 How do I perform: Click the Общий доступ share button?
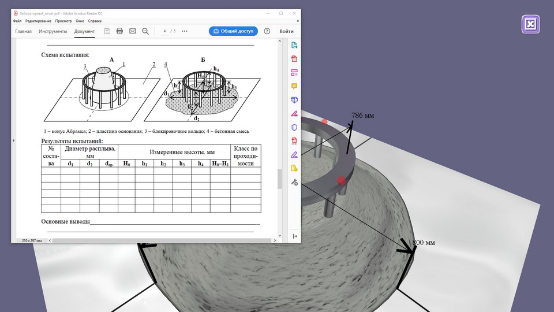(x=233, y=31)
